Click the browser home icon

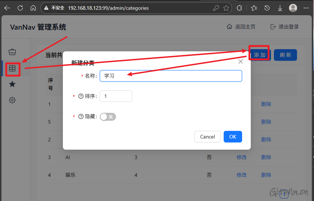coord(33,8)
